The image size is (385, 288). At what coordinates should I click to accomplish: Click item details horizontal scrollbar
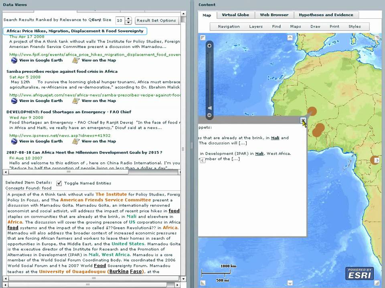point(93,278)
